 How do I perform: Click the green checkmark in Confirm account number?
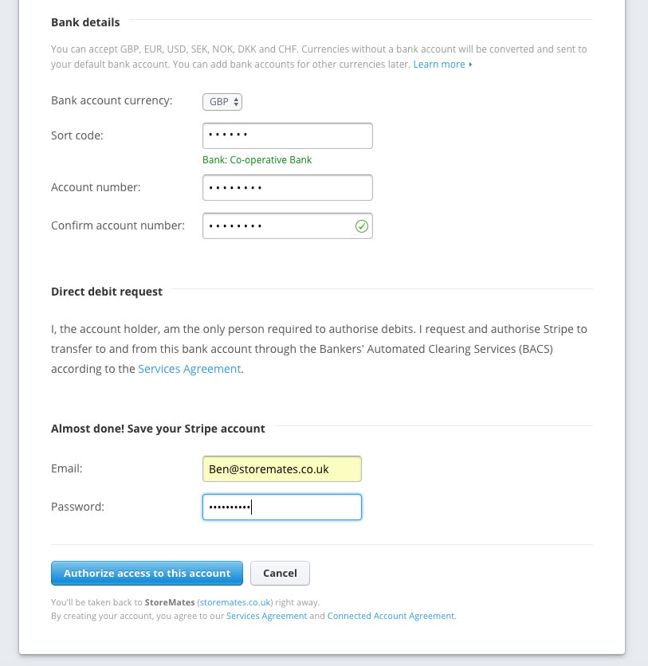pyautogui.click(x=361, y=226)
